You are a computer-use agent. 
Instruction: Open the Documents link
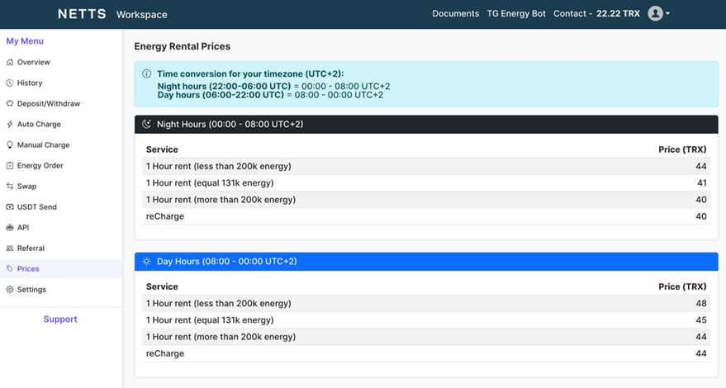pos(456,14)
